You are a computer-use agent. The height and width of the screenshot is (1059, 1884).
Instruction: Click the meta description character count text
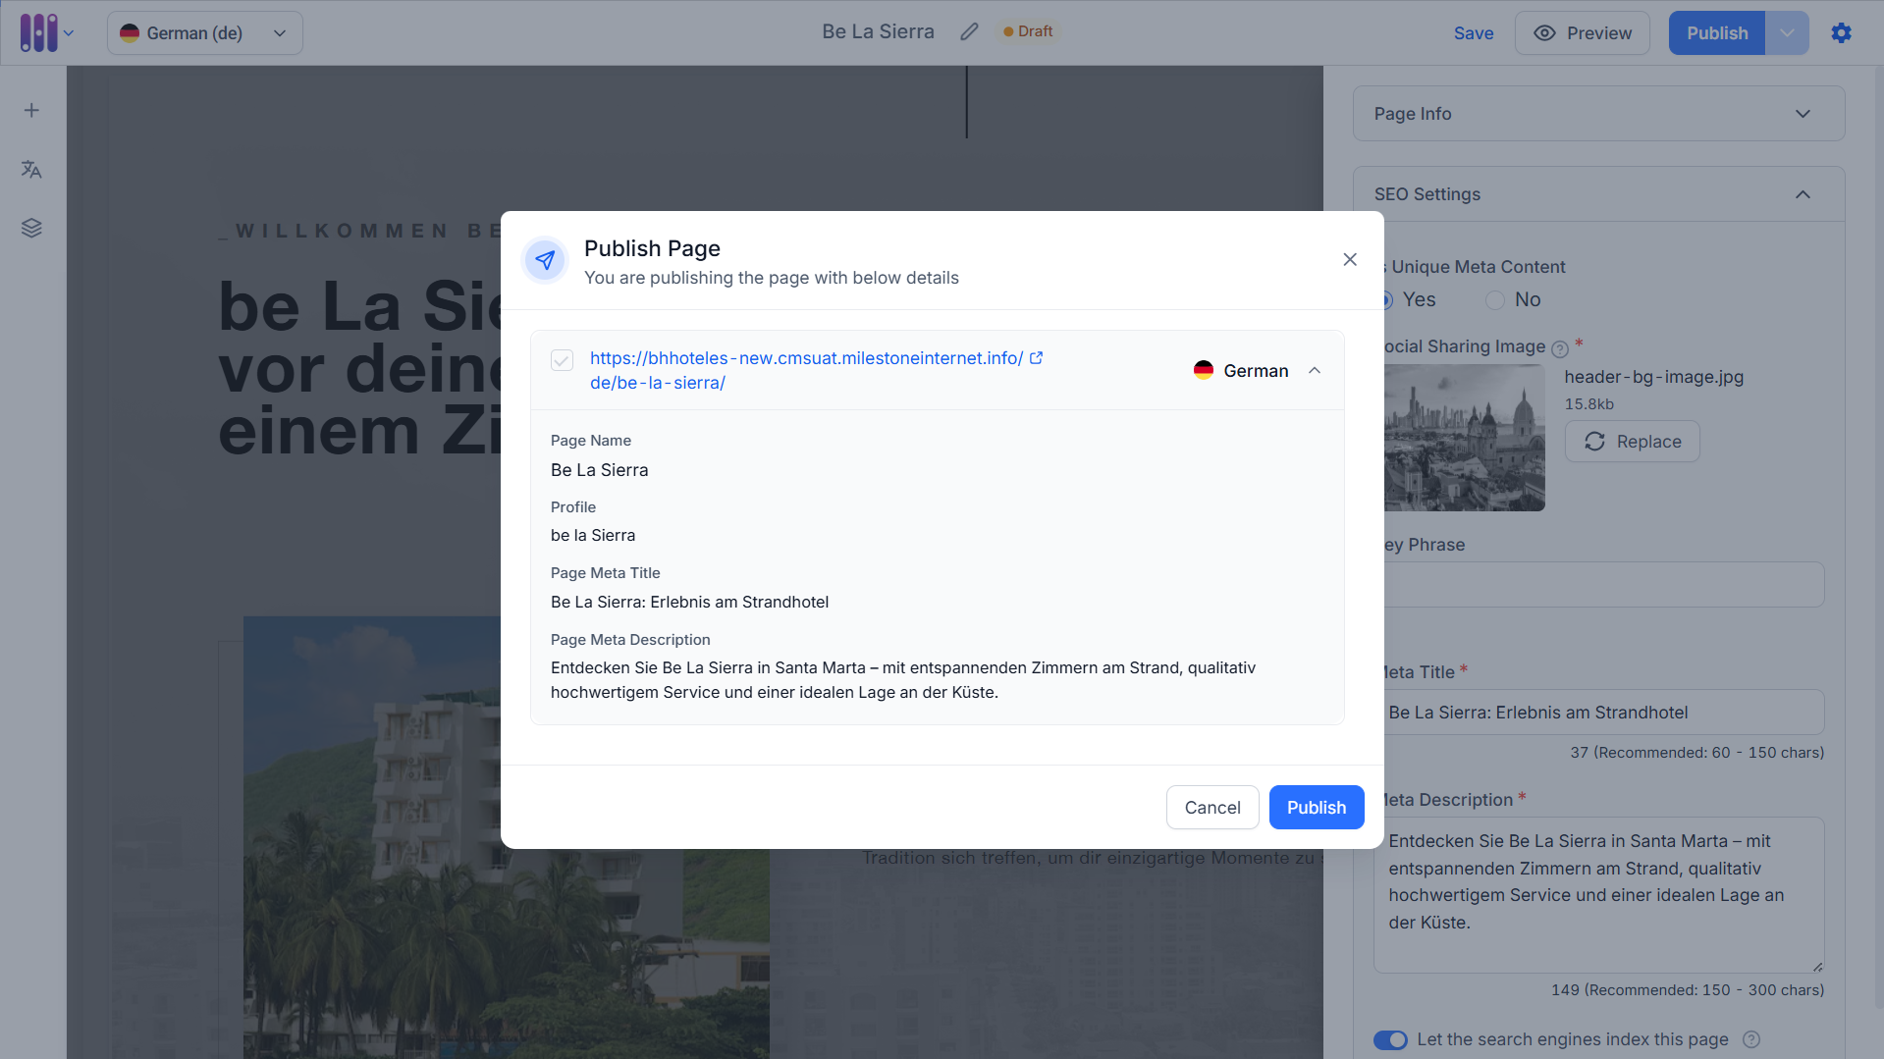point(1688,990)
